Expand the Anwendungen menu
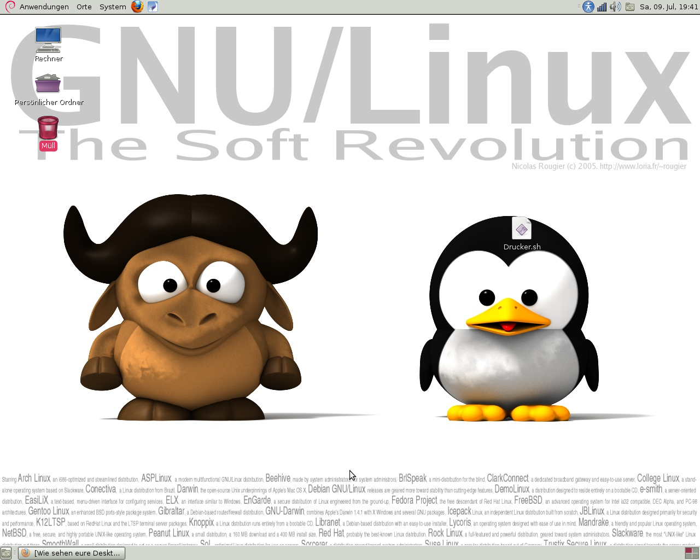Image resolution: width=700 pixels, height=560 pixels. [44, 7]
